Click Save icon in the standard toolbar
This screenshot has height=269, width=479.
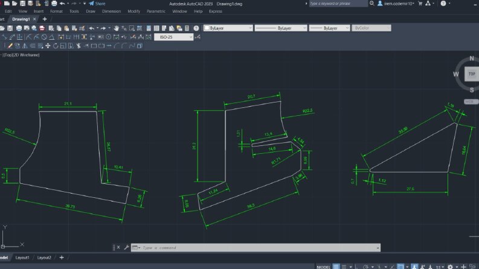(x=10, y=28)
